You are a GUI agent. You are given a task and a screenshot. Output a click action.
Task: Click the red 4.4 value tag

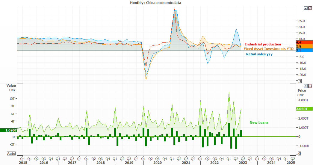click(x=304, y=42)
